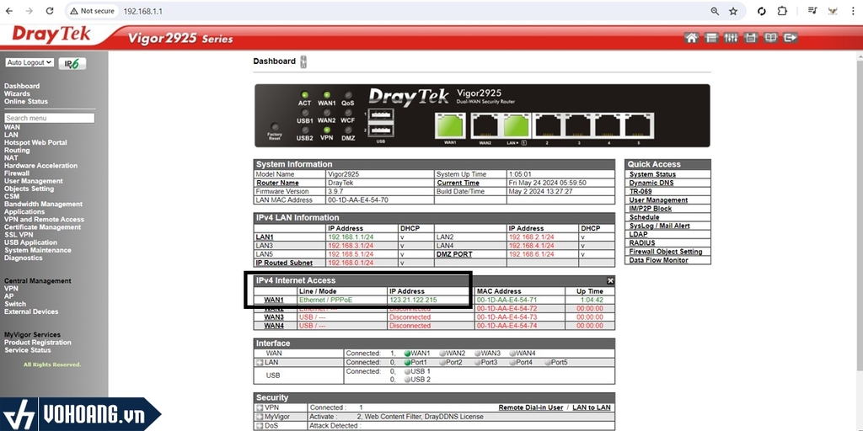Expand the VPN row in Security

[260, 408]
